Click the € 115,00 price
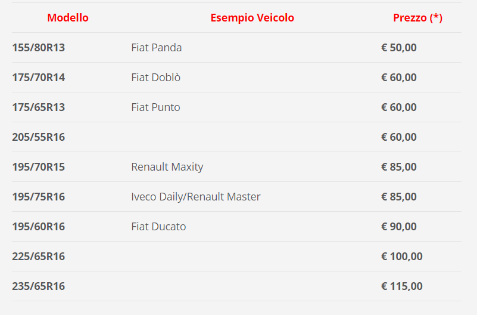 coord(402,286)
